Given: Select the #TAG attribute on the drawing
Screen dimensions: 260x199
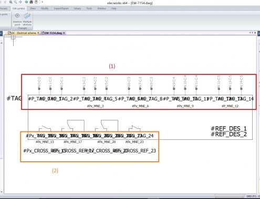Looking at the screenshot, I should pos(14,98).
